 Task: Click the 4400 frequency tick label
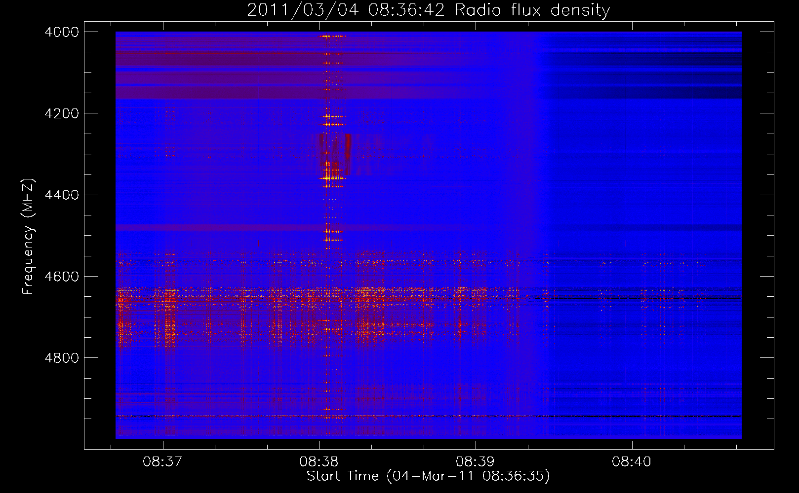(62, 195)
